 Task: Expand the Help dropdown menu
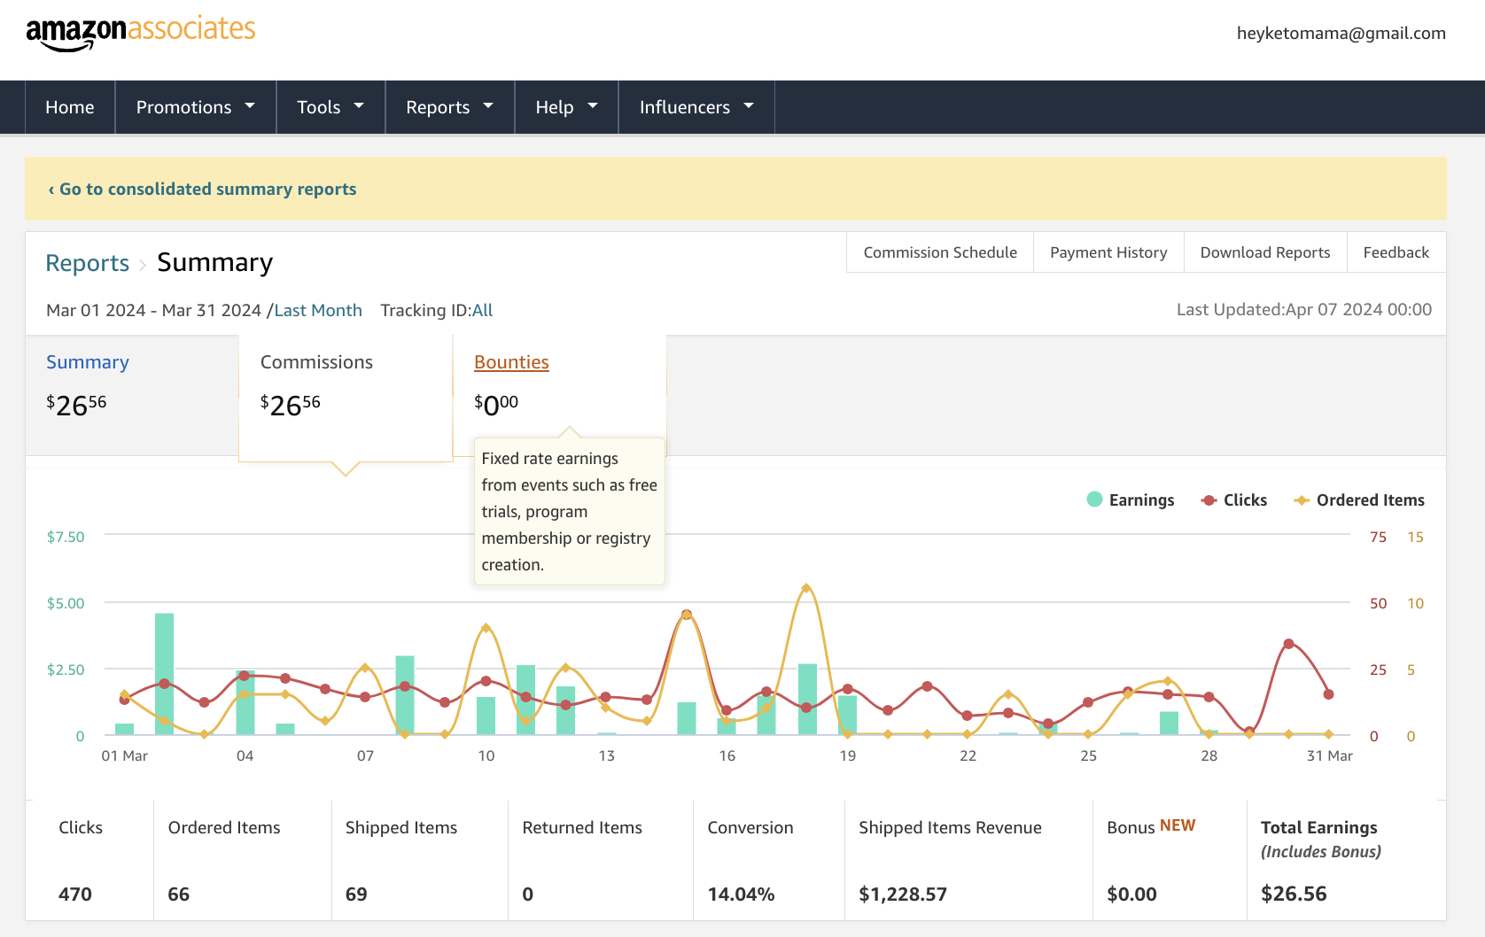point(567,107)
